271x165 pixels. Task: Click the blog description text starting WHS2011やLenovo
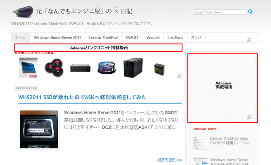coord(82,23)
